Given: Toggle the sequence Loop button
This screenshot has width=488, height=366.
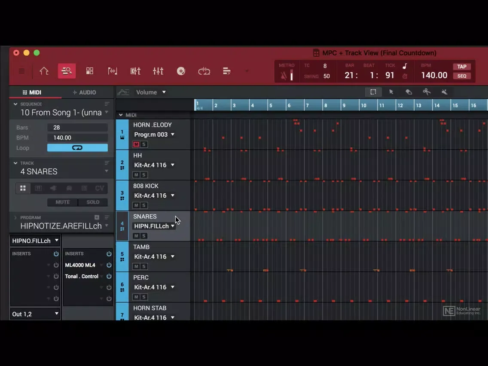Looking at the screenshot, I should 77,148.
